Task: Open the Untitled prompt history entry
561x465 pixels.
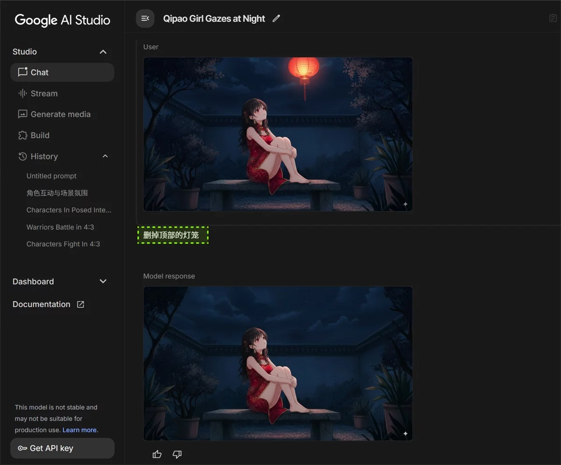Action: (x=51, y=176)
